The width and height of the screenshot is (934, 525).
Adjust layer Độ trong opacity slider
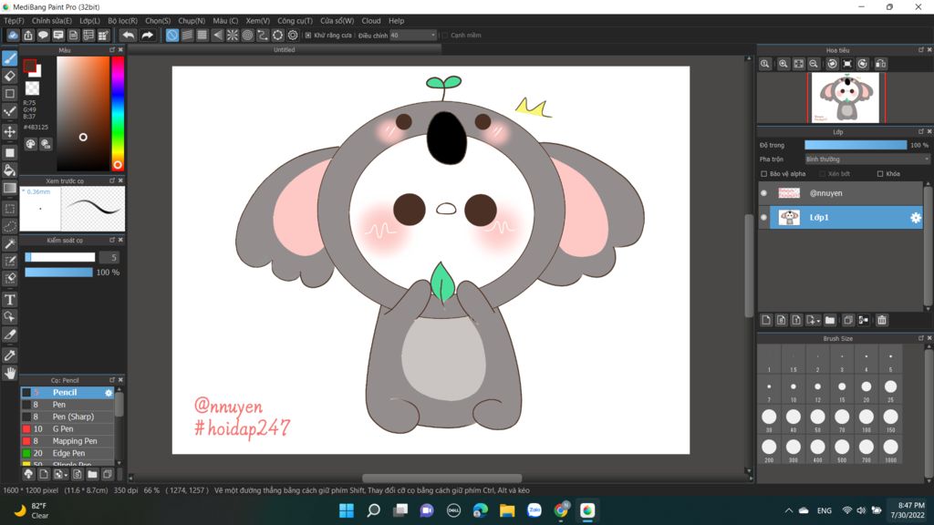point(856,145)
